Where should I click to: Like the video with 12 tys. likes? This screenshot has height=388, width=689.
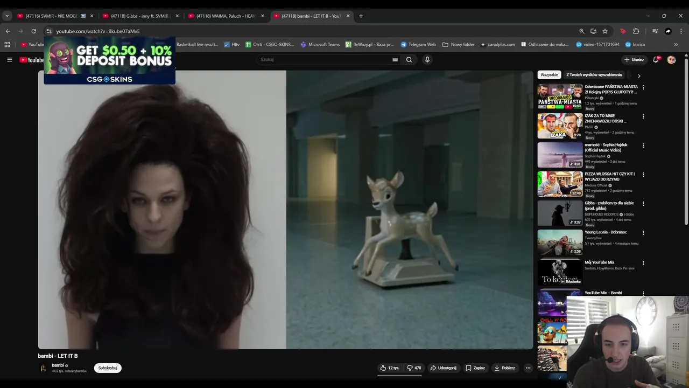pyautogui.click(x=390, y=368)
